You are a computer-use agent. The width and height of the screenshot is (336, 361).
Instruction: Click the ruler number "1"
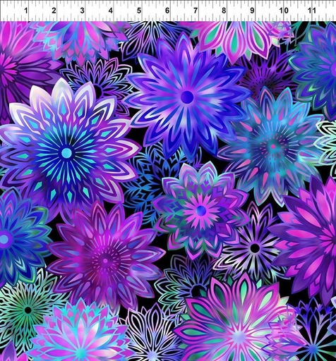(x=26, y=11)
